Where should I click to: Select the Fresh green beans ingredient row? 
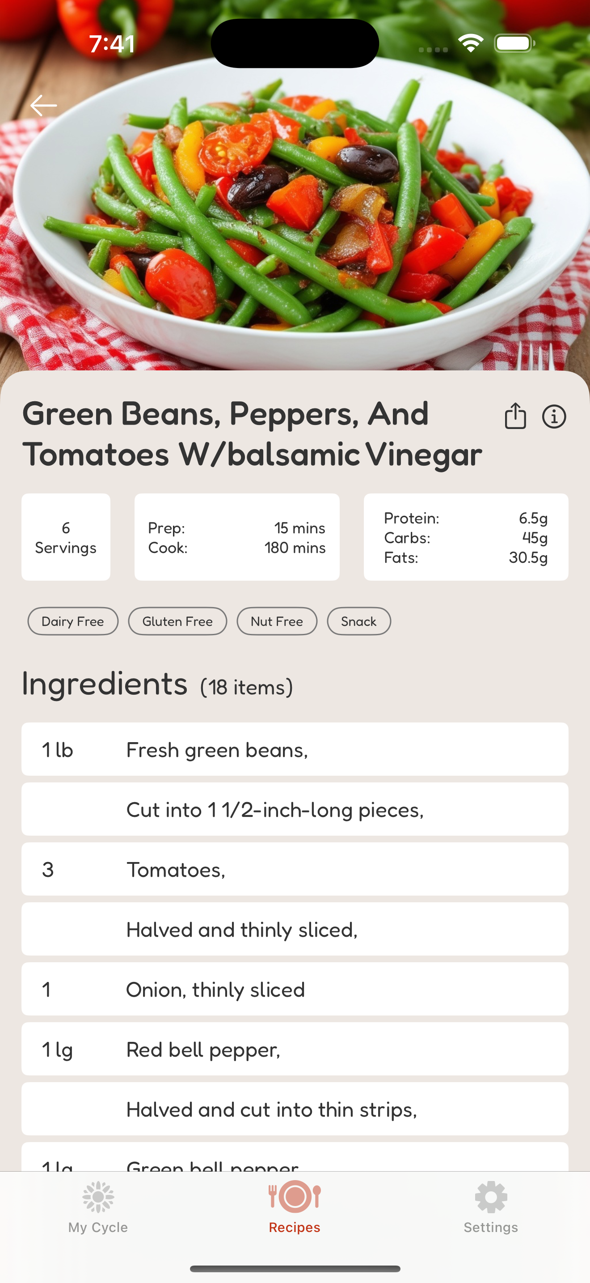pos(295,749)
